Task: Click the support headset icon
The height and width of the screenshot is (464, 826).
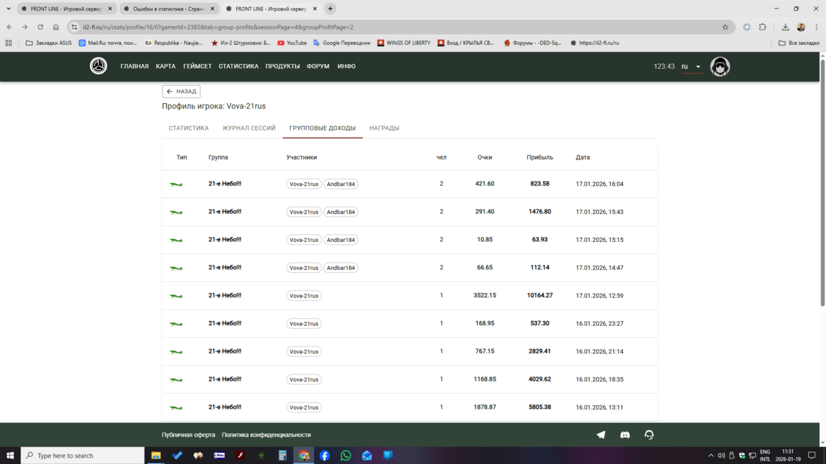Action: pos(648,435)
